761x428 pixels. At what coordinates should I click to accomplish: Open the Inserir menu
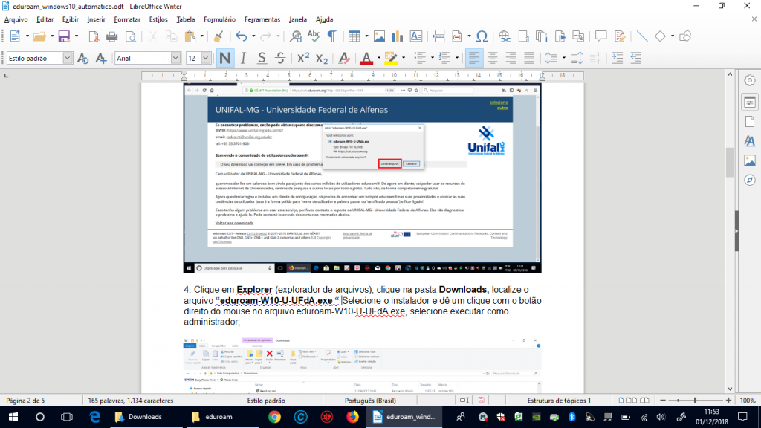(96, 19)
